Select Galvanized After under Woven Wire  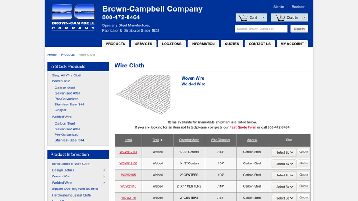68,93
